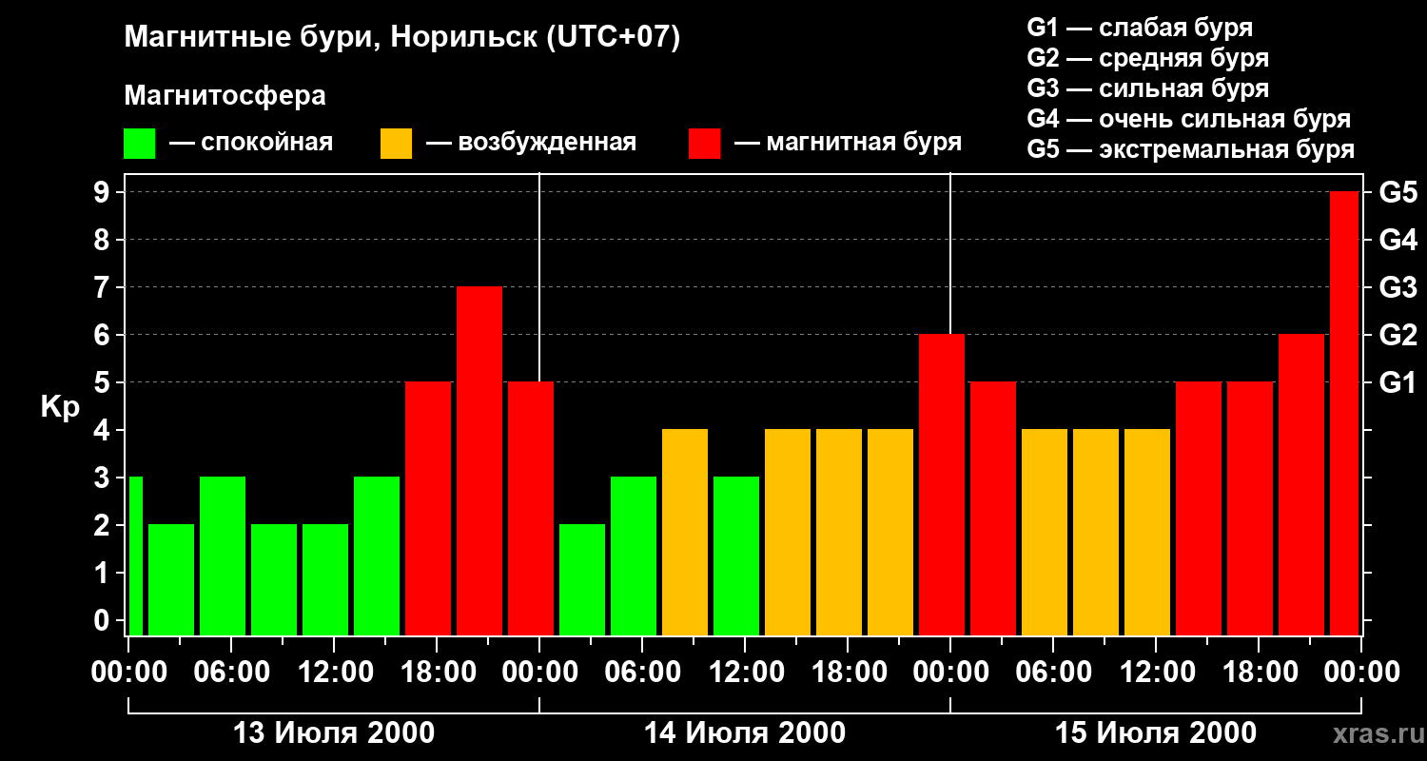Select the 'G5 — экстремальная буря' legend line

[1190, 150]
